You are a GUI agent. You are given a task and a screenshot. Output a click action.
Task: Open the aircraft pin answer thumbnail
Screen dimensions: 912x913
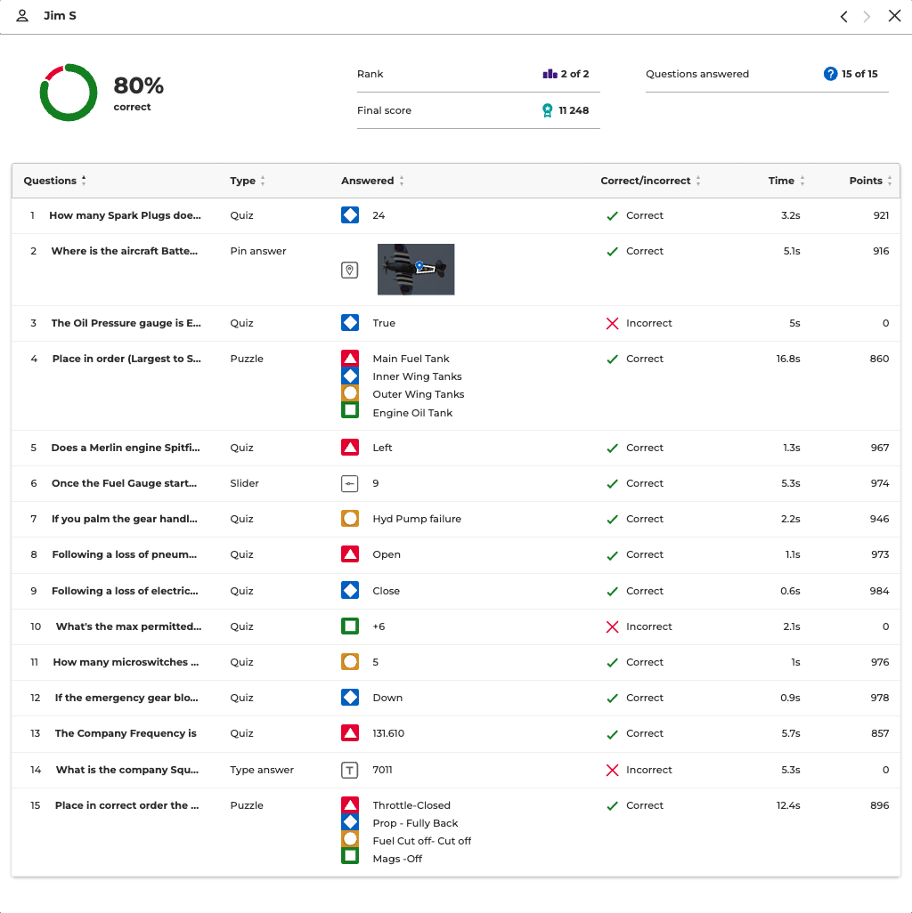(416, 270)
